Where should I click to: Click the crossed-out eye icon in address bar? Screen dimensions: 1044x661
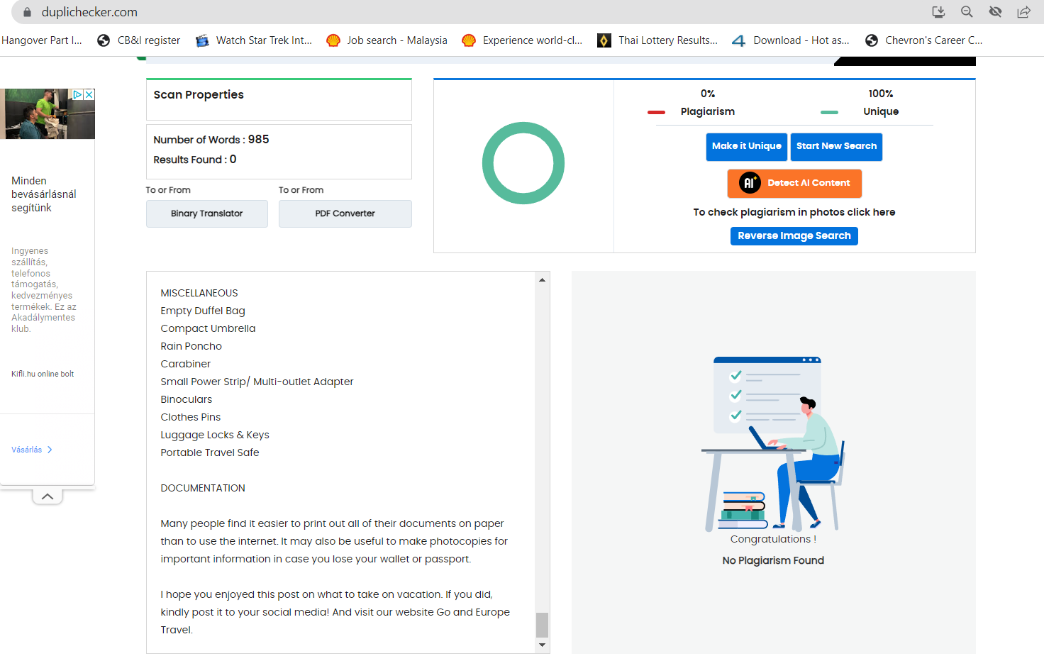coord(995,12)
